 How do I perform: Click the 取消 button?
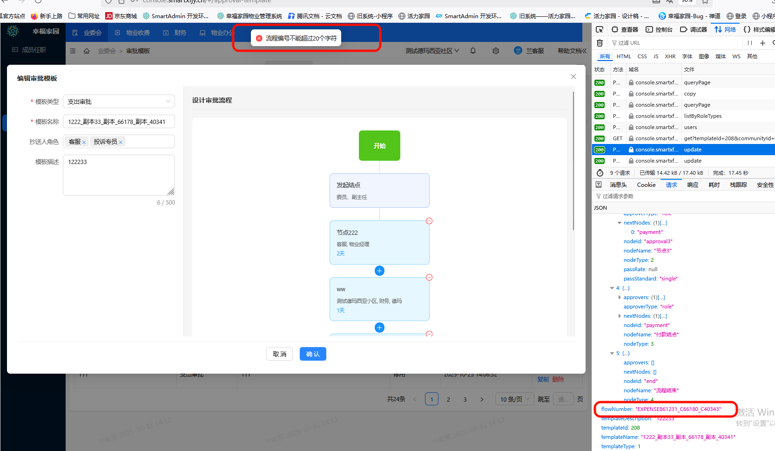pyautogui.click(x=279, y=354)
